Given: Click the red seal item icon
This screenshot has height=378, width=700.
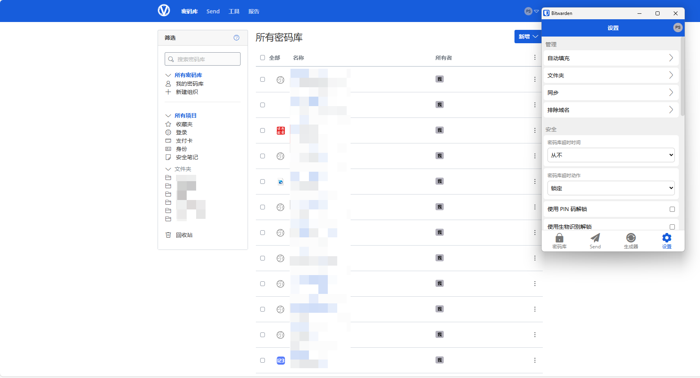Looking at the screenshot, I should 281,130.
